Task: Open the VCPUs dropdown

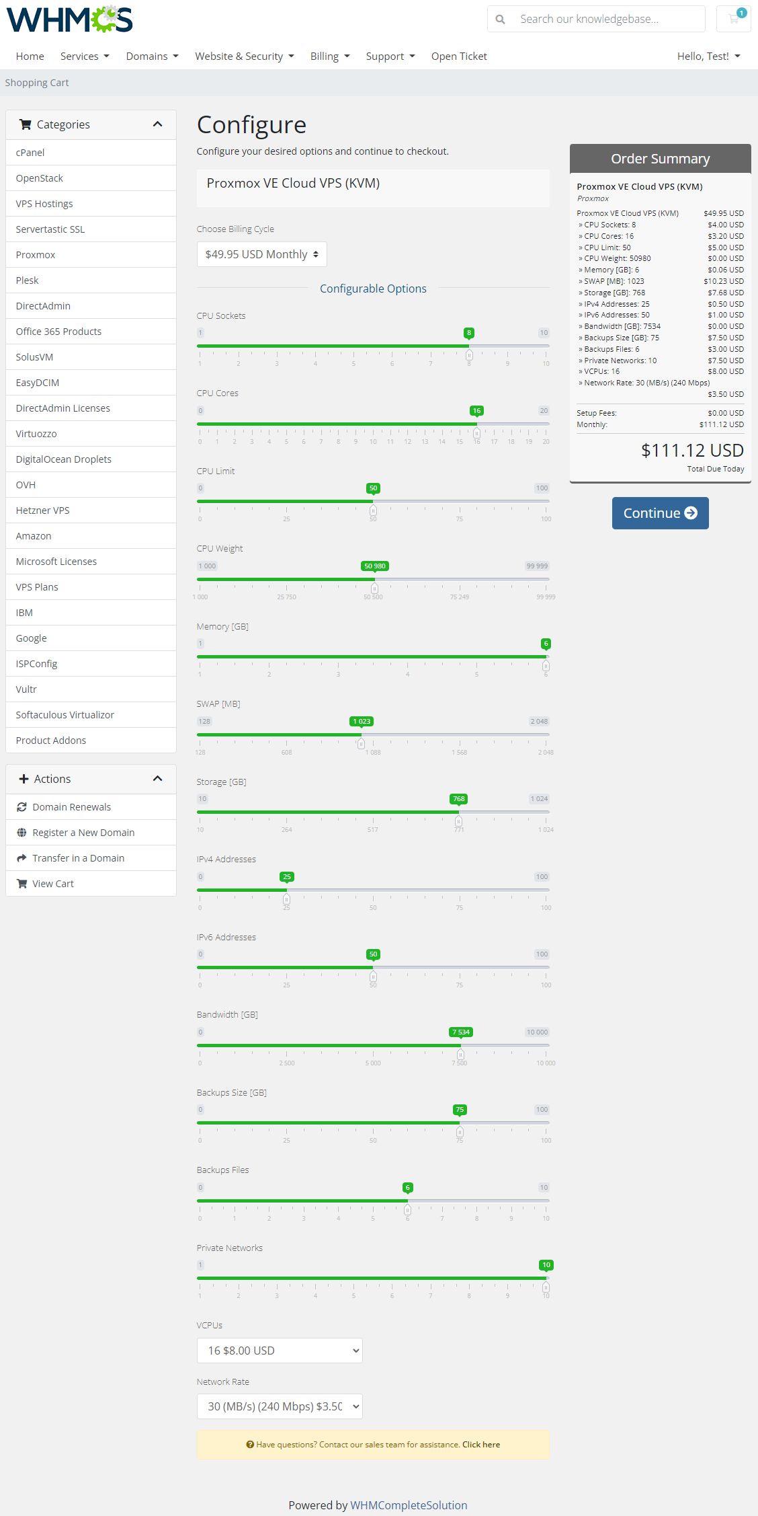Action: 280,1351
